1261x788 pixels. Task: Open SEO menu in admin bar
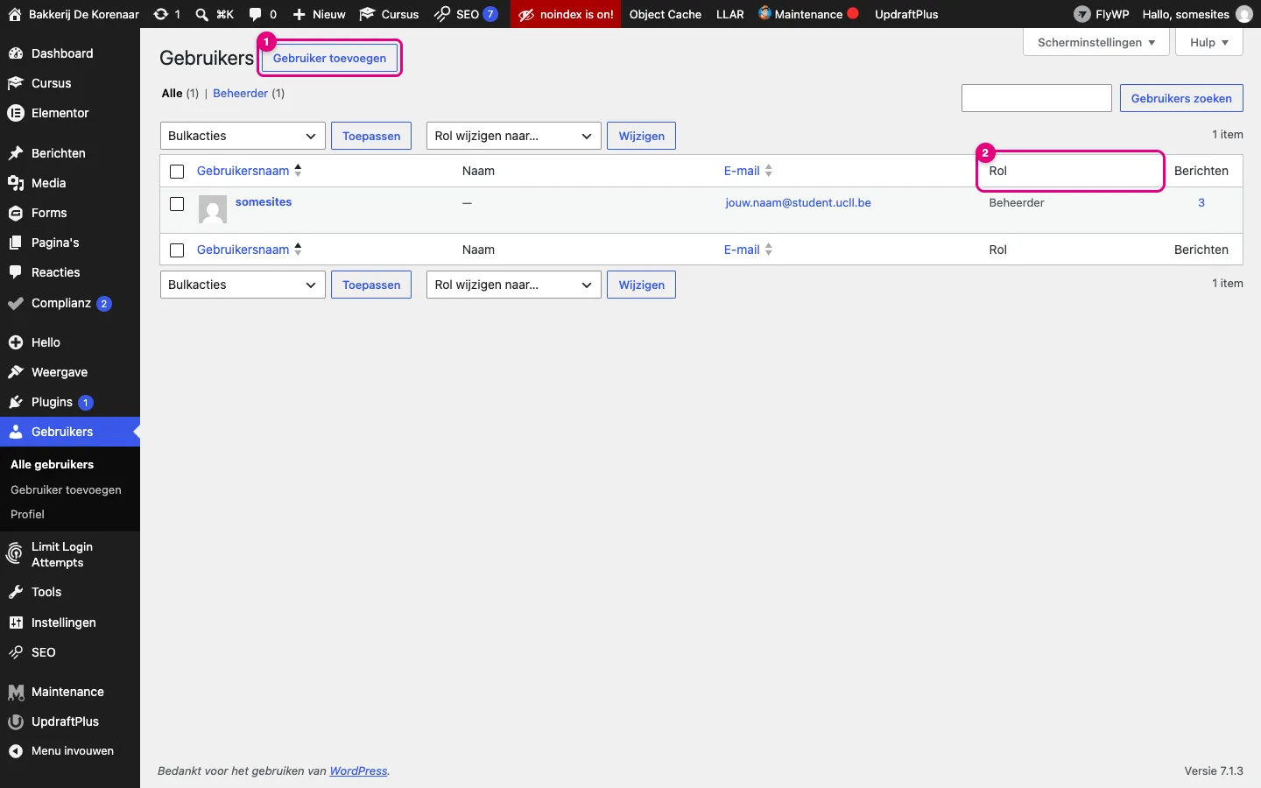click(x=467, y=14)
